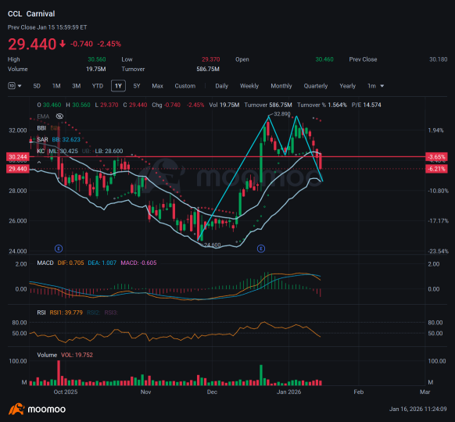Select the 5D time range
Viewport: 455px width, 422px height.
point(37,86)
